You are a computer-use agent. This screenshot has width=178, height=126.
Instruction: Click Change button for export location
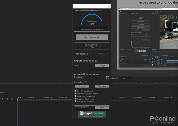(102, 66)
